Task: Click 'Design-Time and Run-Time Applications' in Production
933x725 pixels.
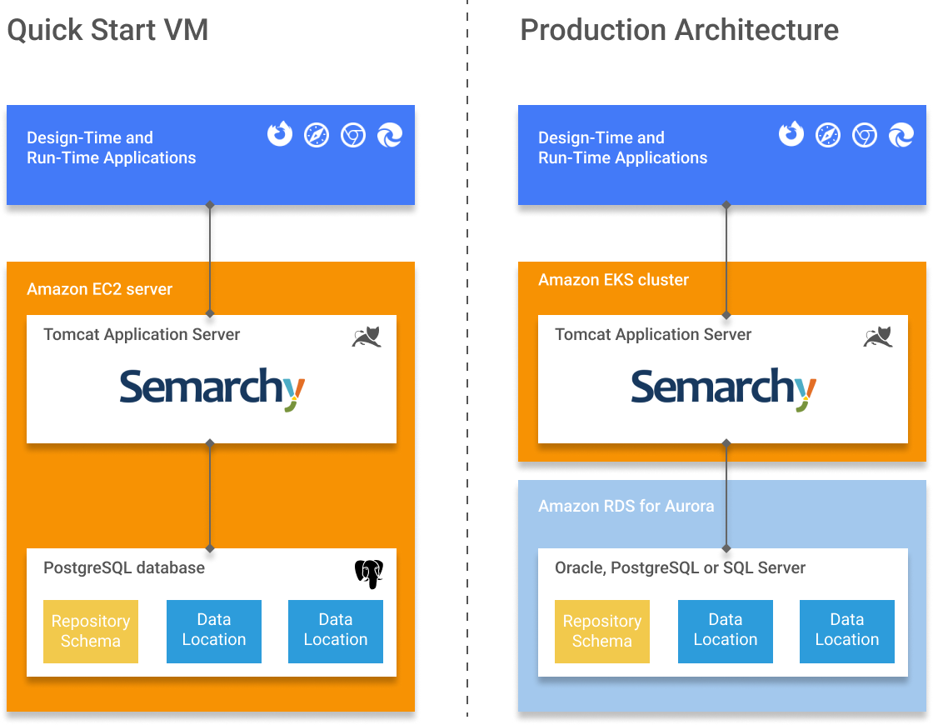Action: tap(623, 147)
